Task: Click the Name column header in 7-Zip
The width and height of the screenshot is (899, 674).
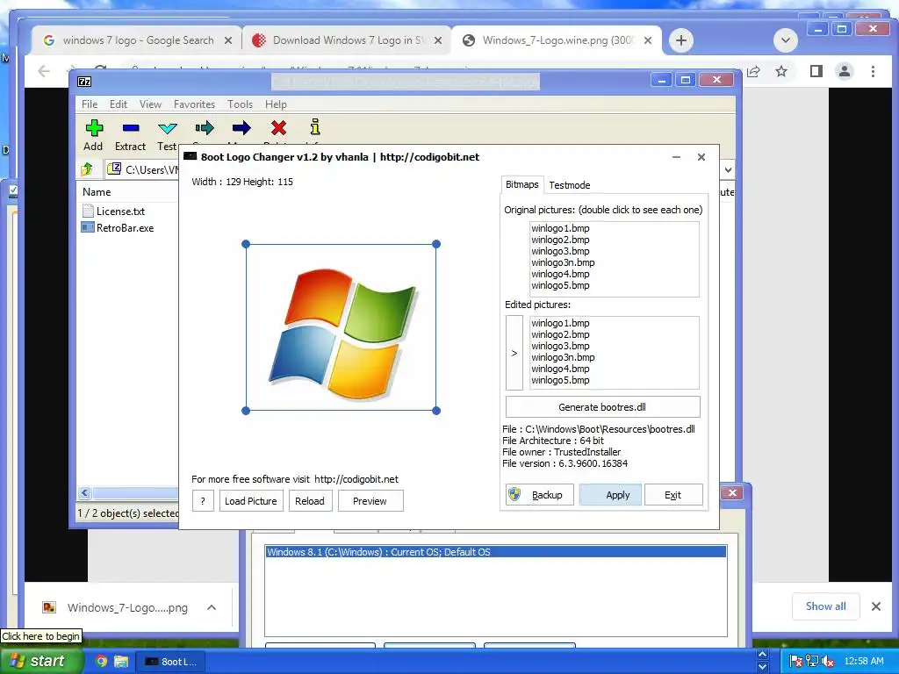Action: click(x=97, y=192)
